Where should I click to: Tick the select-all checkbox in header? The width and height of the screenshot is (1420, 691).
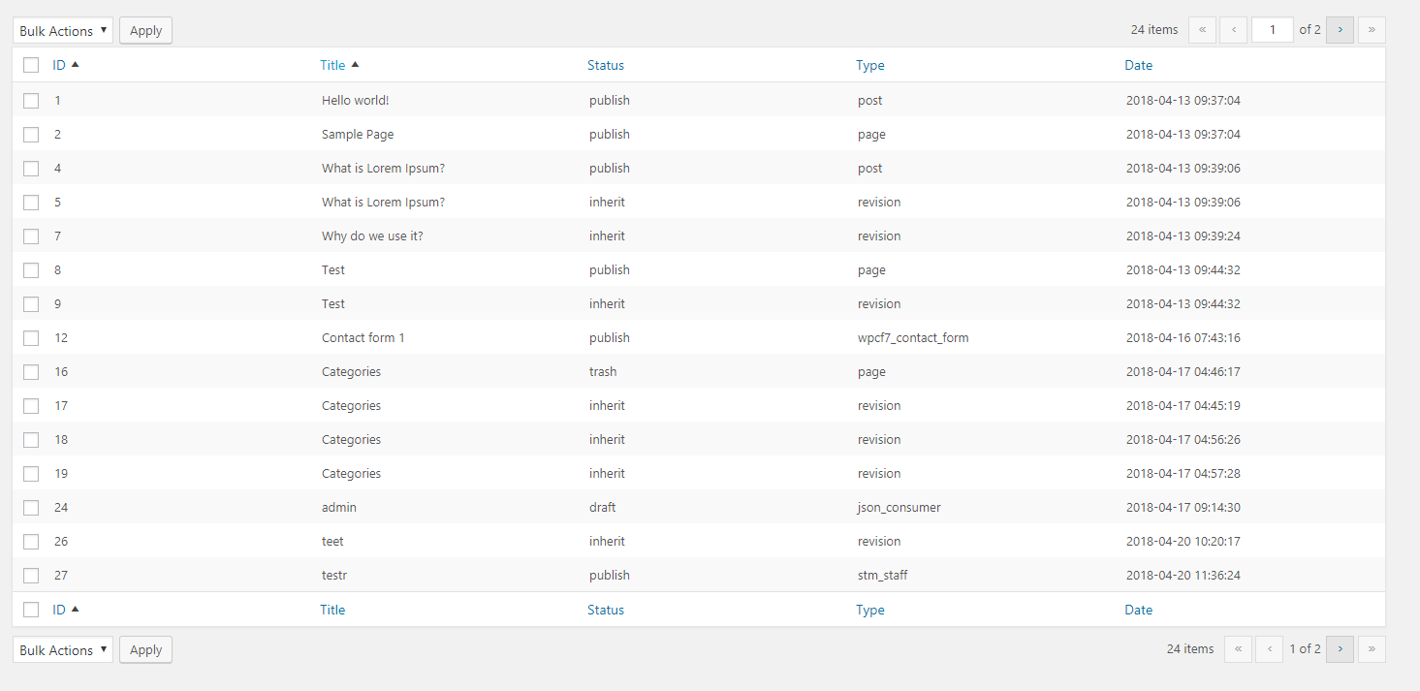[x=31, y=65]
